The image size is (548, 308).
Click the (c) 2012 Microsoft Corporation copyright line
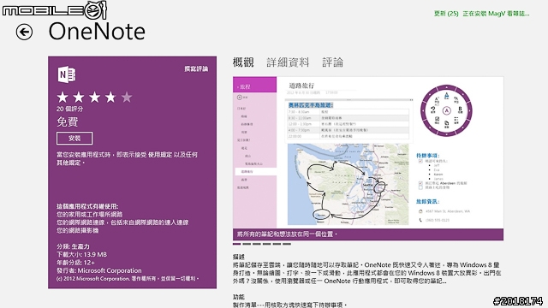[x=128, y=279]
